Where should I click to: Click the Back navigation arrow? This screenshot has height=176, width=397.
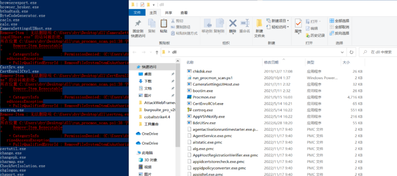click(x=135, y=52)
